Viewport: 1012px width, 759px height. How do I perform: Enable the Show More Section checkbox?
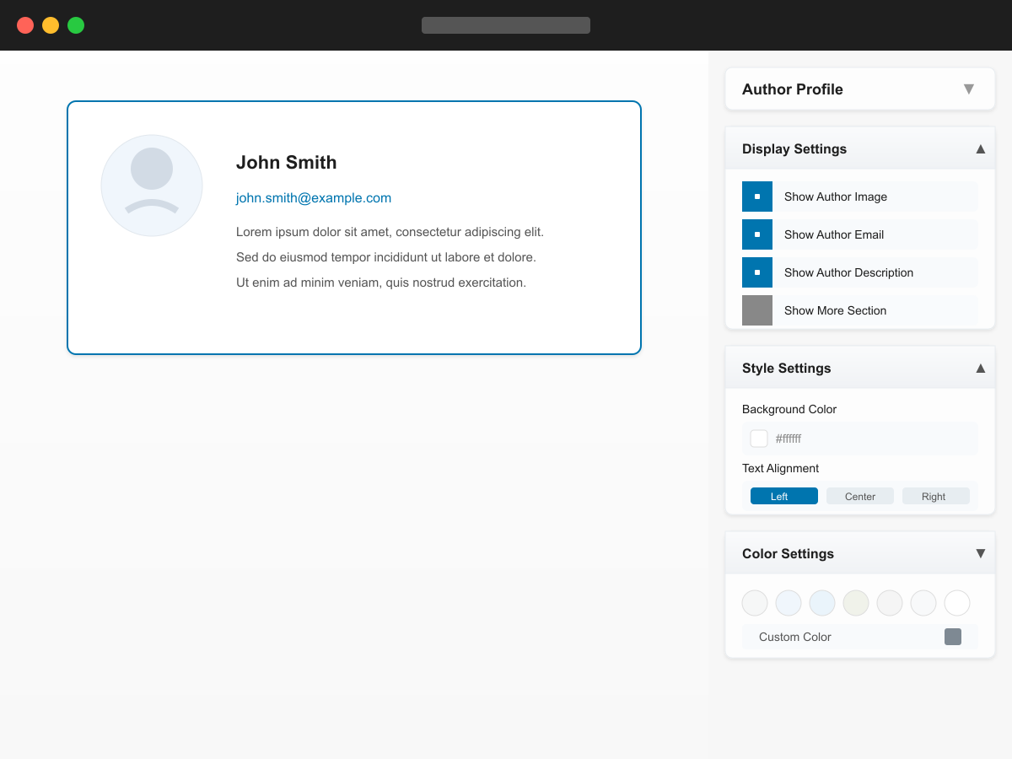757,310
